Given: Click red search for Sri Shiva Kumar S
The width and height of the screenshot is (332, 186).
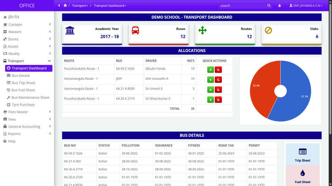Looking at the screenshot, I should tap(218, 100).
